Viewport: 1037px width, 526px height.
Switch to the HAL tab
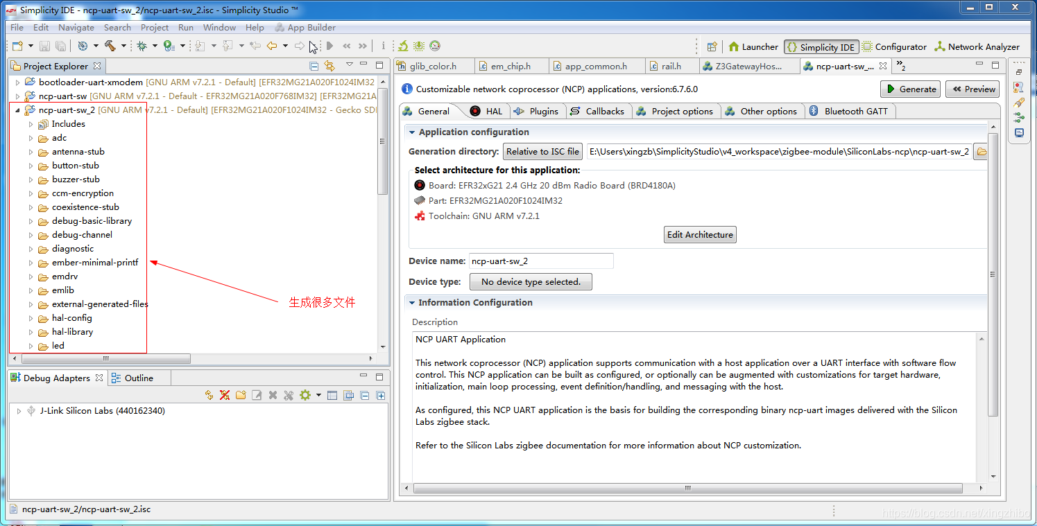click(486, 111)
